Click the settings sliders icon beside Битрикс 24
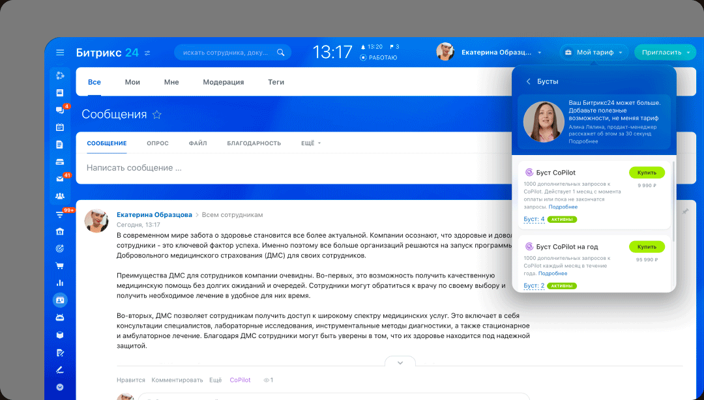 click(147, 53)
